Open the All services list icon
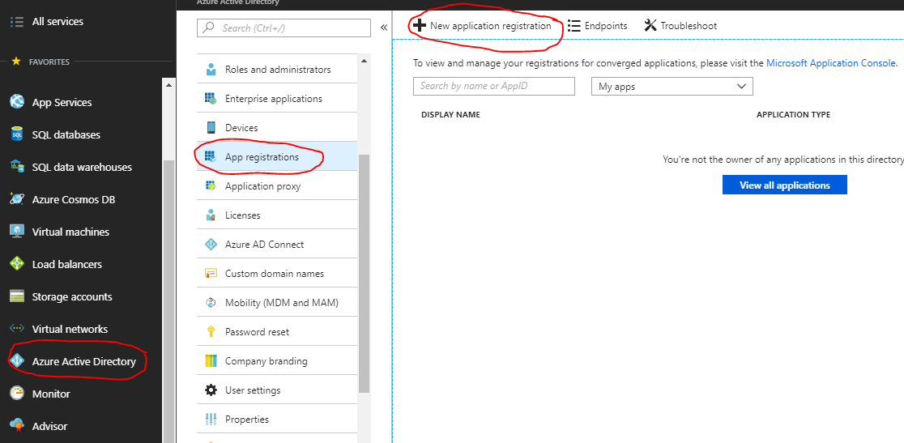 point(17,22)
